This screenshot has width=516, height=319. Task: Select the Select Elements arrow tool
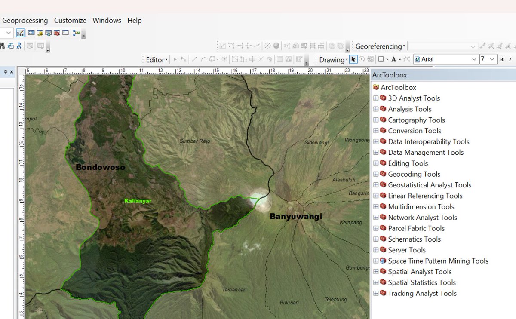coord(353,59)
